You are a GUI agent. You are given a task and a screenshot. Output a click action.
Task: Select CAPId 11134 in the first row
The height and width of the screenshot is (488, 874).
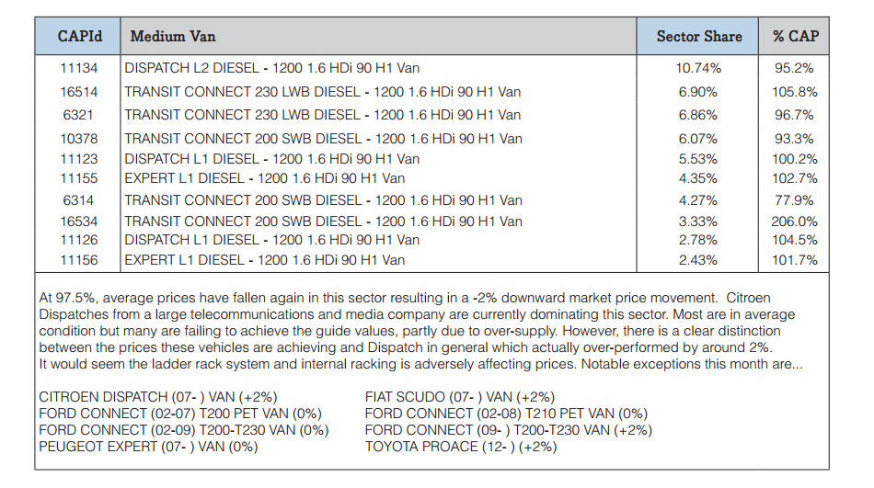click(x=78, y=68)
